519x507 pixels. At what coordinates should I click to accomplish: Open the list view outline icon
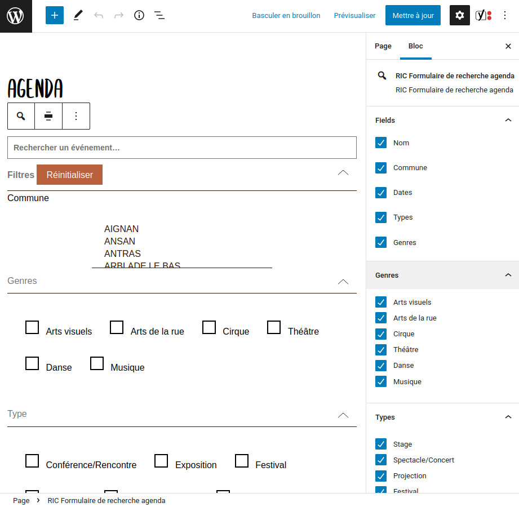[159, 16]
